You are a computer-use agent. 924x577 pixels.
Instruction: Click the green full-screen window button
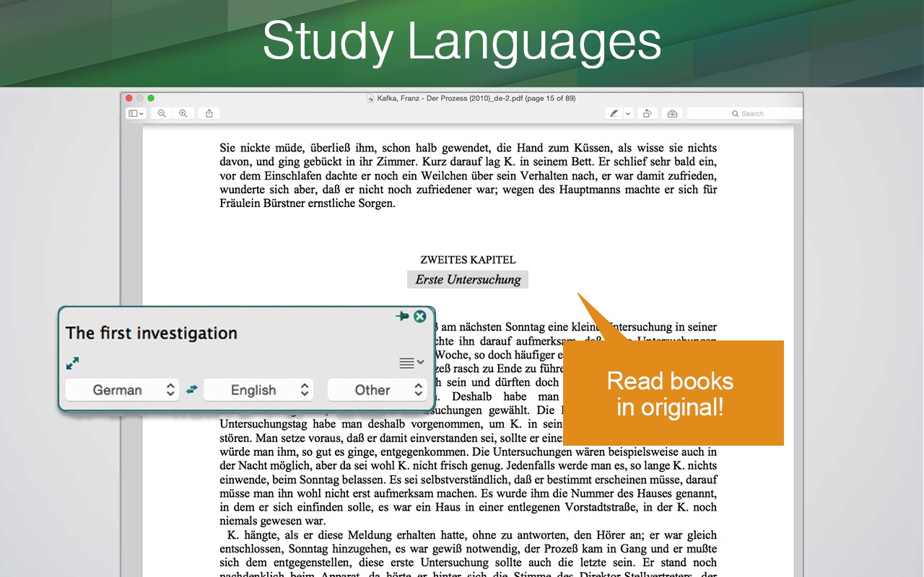[151, 98]
